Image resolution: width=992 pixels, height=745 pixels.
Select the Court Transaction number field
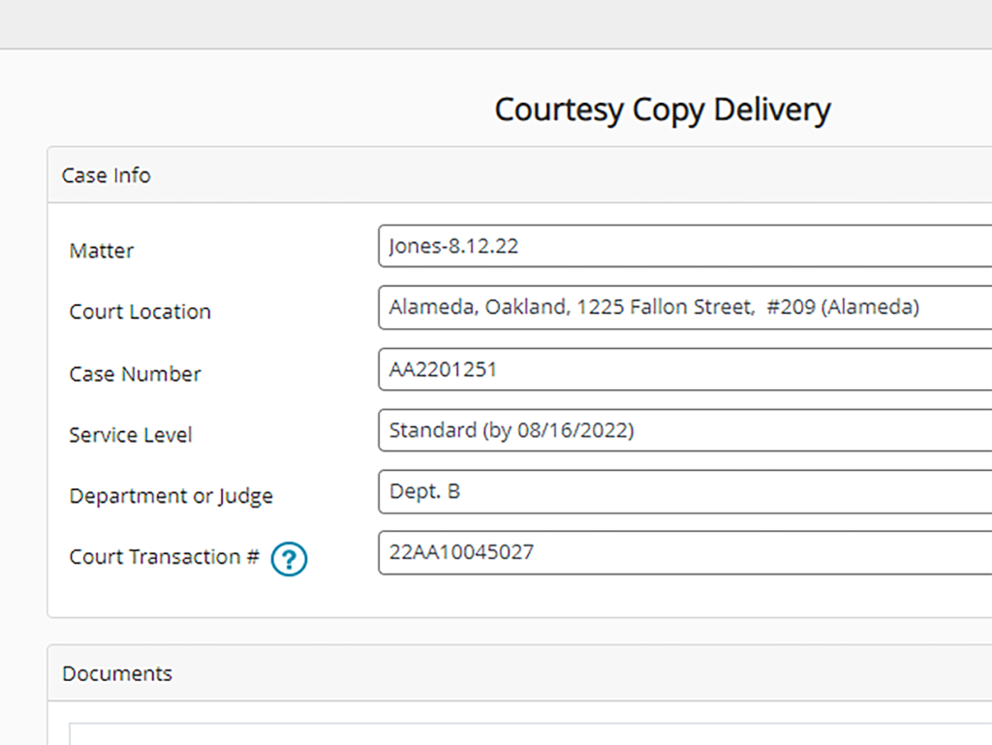(678, 552)
